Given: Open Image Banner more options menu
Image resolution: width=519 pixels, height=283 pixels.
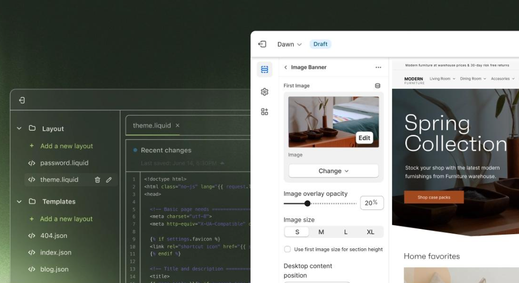Looking at the screenshot, I should (378, 67).
